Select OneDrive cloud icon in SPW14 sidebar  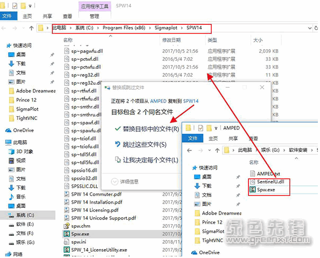click(x=8, y=131)
